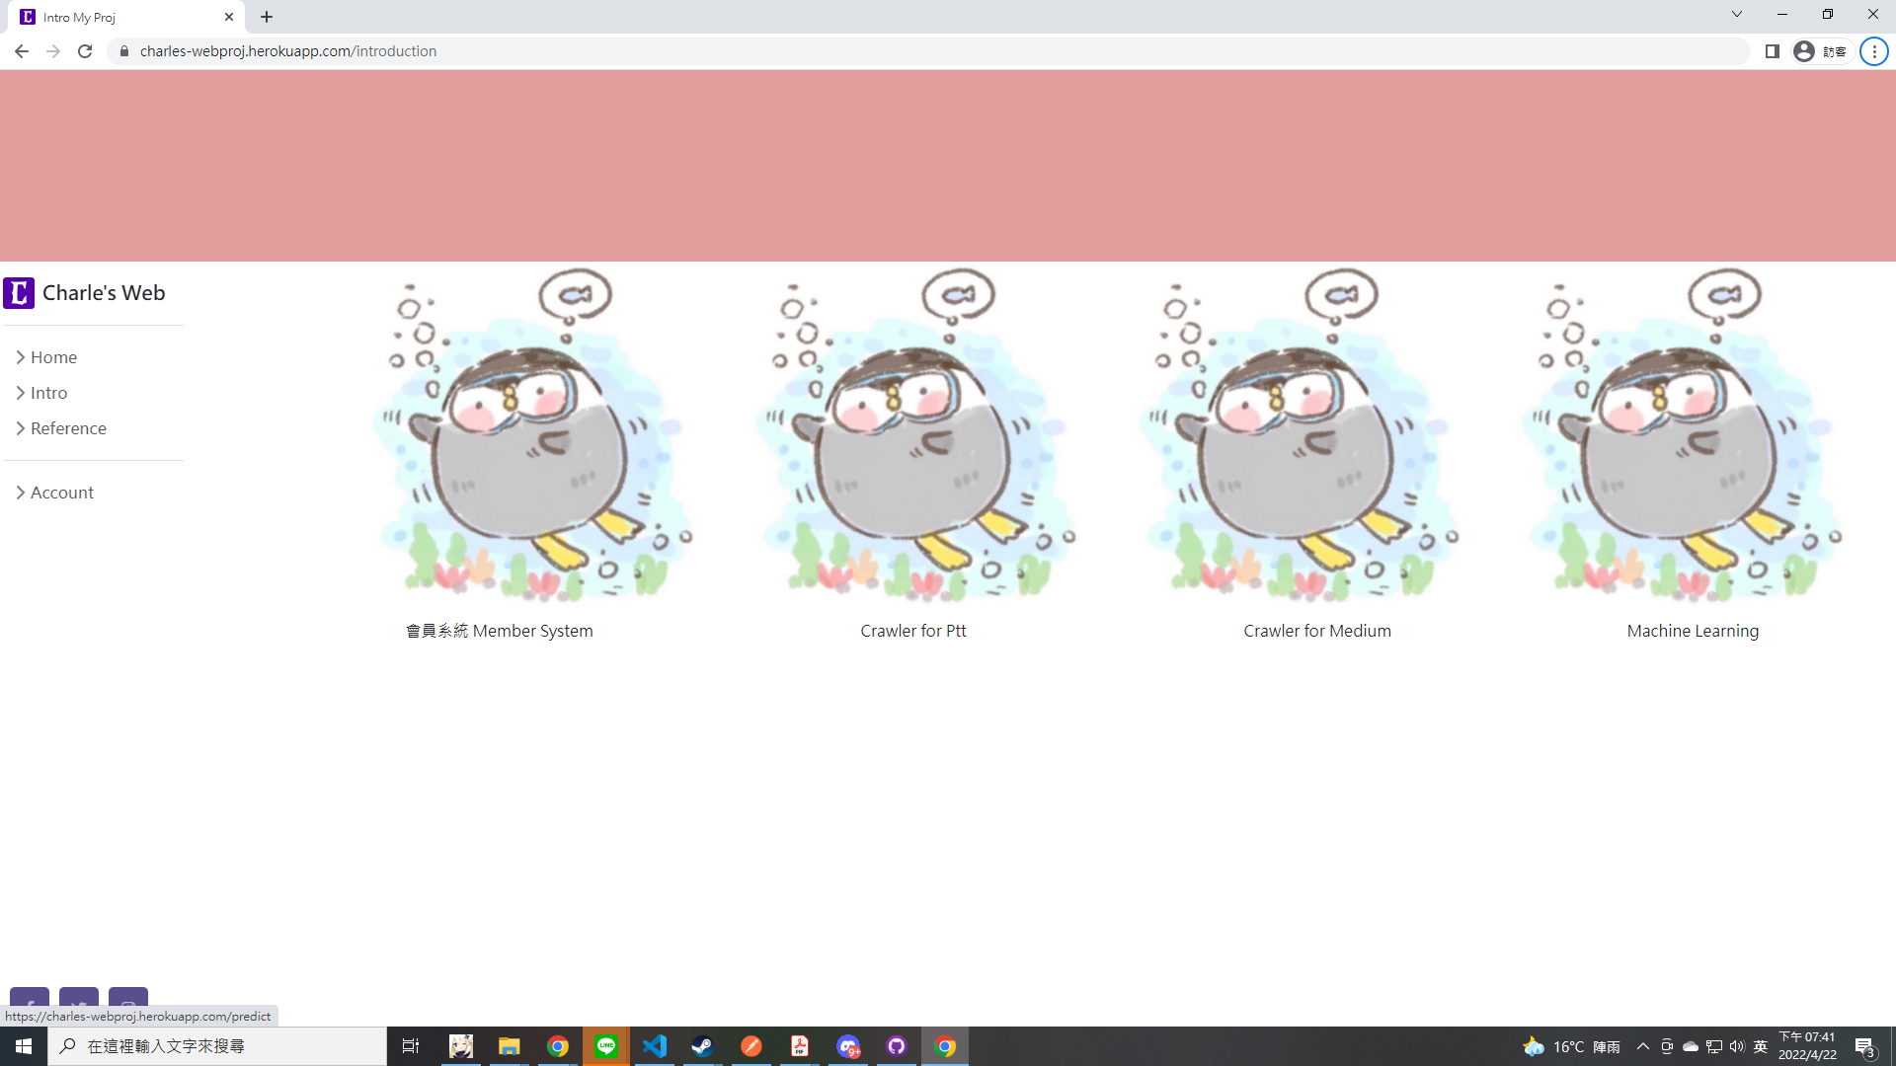Image resolution: width=1896 pixels, height=1066 pixels.
Task: Open the notification center
Action: click(x=1865, y=1046)
